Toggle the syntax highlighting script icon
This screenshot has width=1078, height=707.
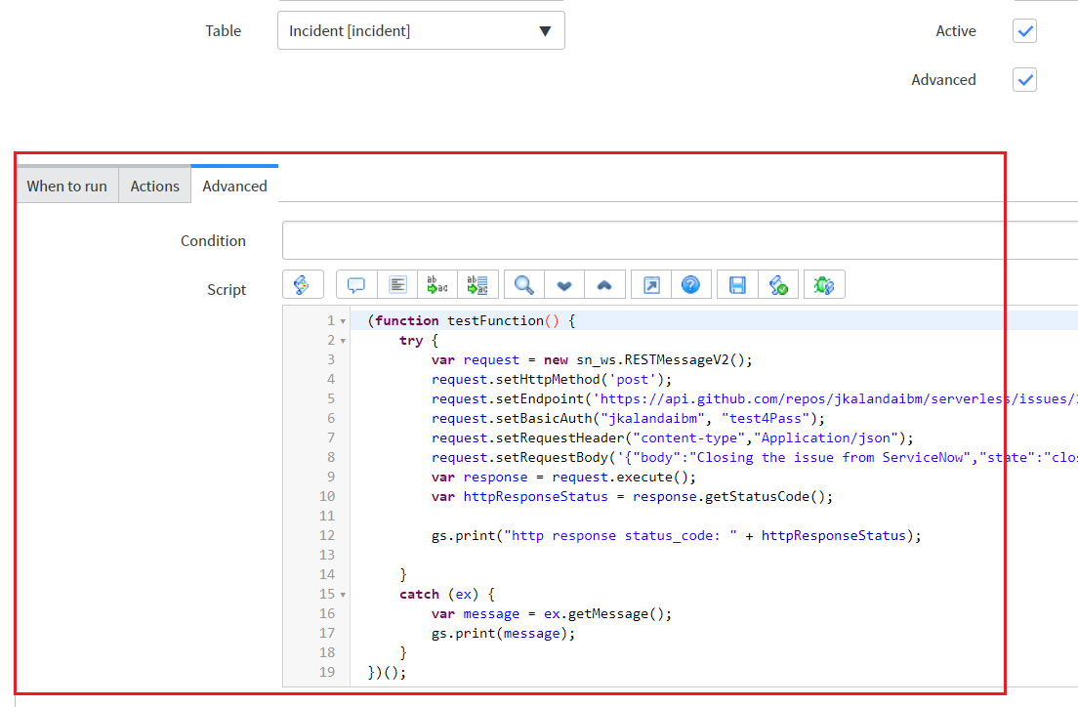[x=303, y=285]
